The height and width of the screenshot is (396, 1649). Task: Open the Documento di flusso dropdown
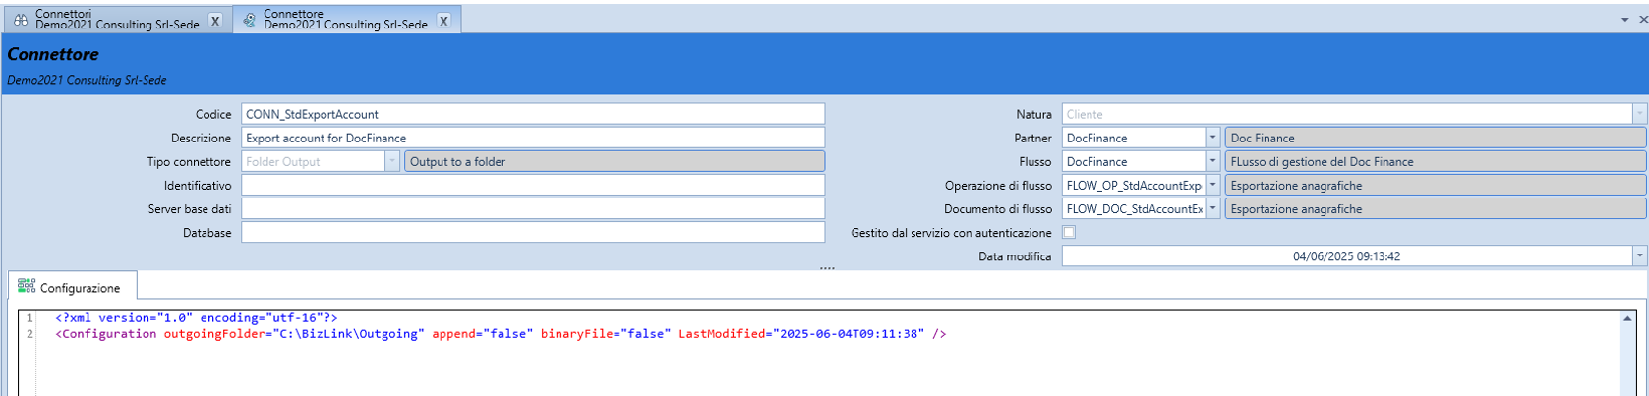point(1212,209)
